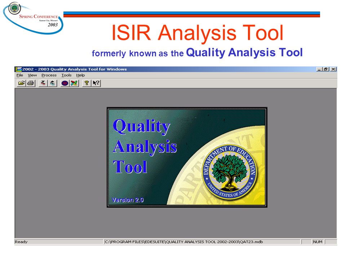This screenshot has height=260, width=346.
Task: Click the QAT23.mdb file path in status bar
Action: 184,242
